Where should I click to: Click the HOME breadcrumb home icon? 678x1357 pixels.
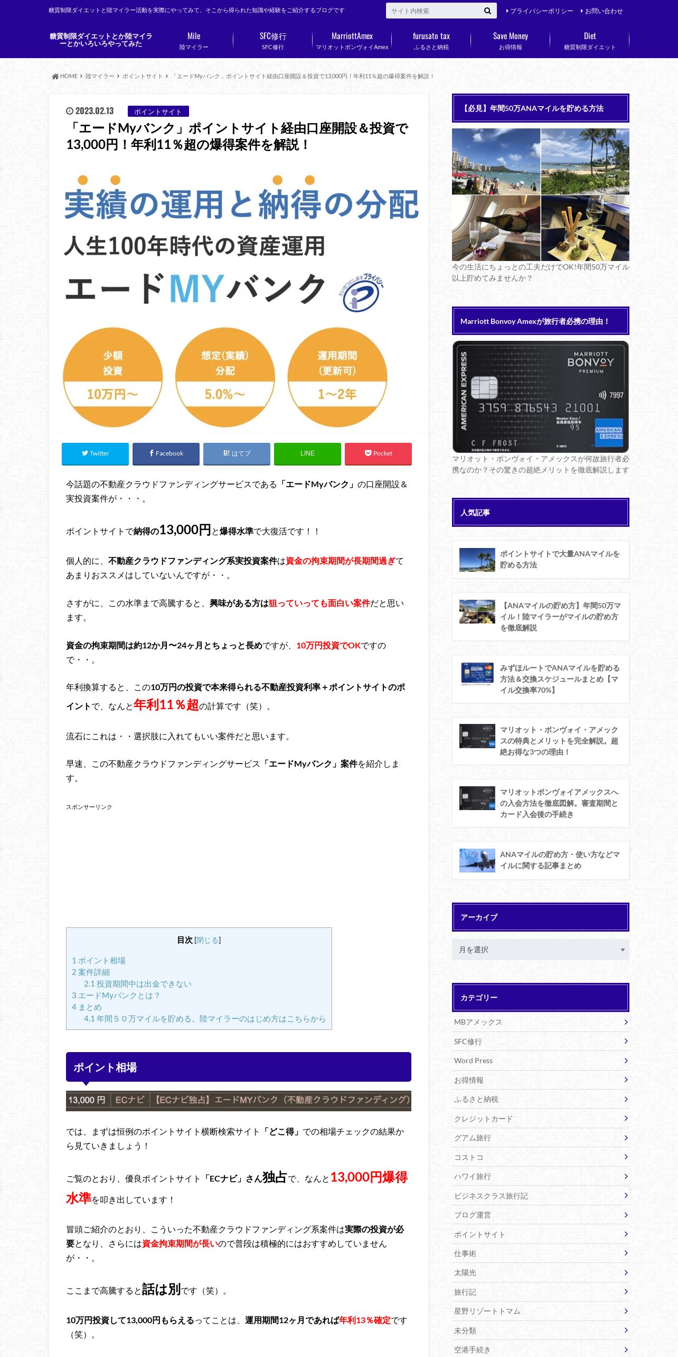point(55,76)
